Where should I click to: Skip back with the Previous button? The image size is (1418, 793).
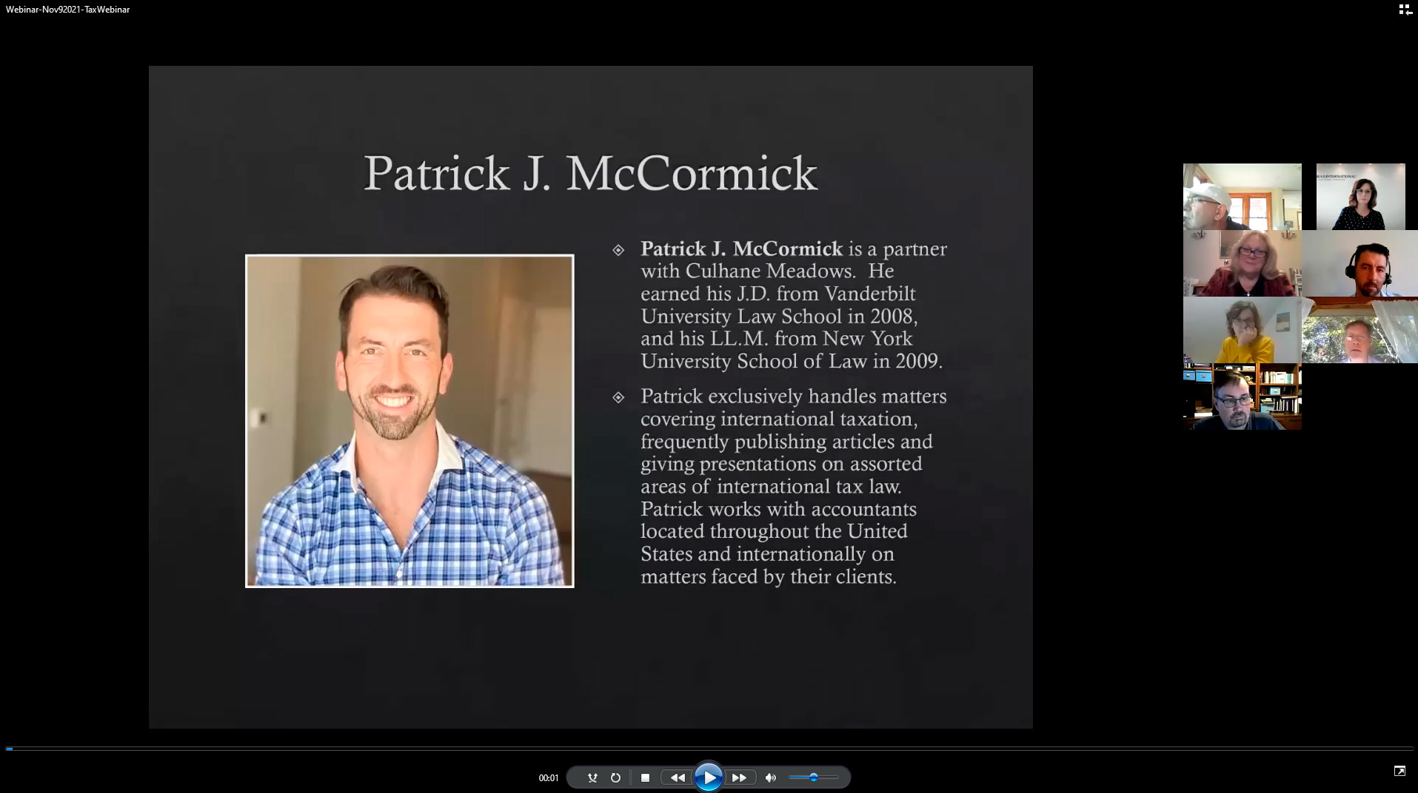pyautogui.click(x=678, y=777)
